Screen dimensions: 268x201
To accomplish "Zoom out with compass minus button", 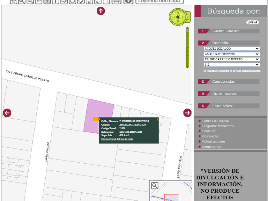I will [188, 20].
